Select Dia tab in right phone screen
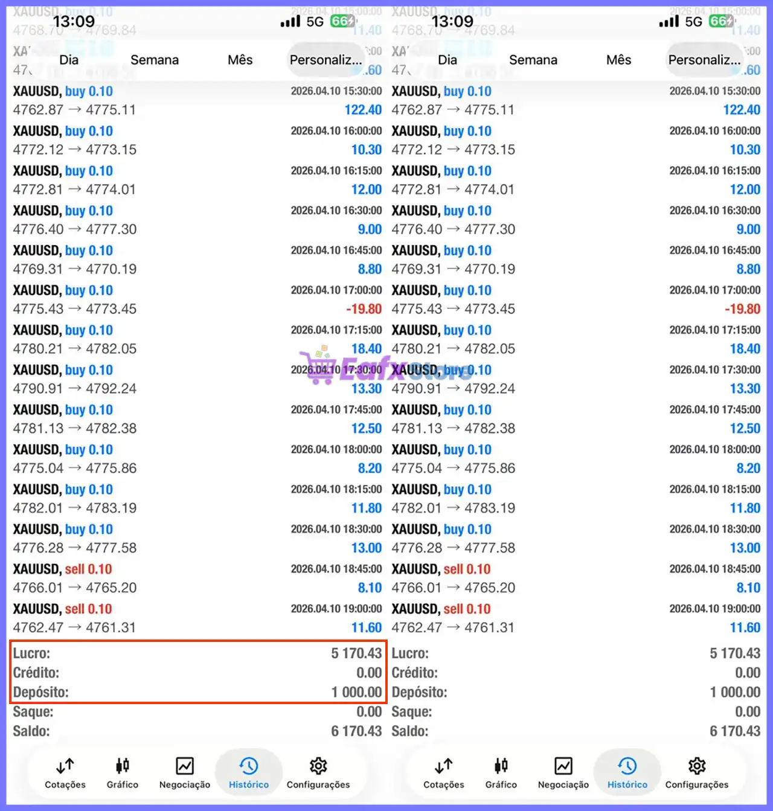Viewport: 773px width, 811px height. coord(447,60)
